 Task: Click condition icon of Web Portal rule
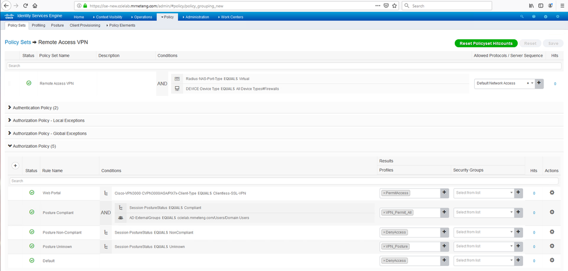105,193
